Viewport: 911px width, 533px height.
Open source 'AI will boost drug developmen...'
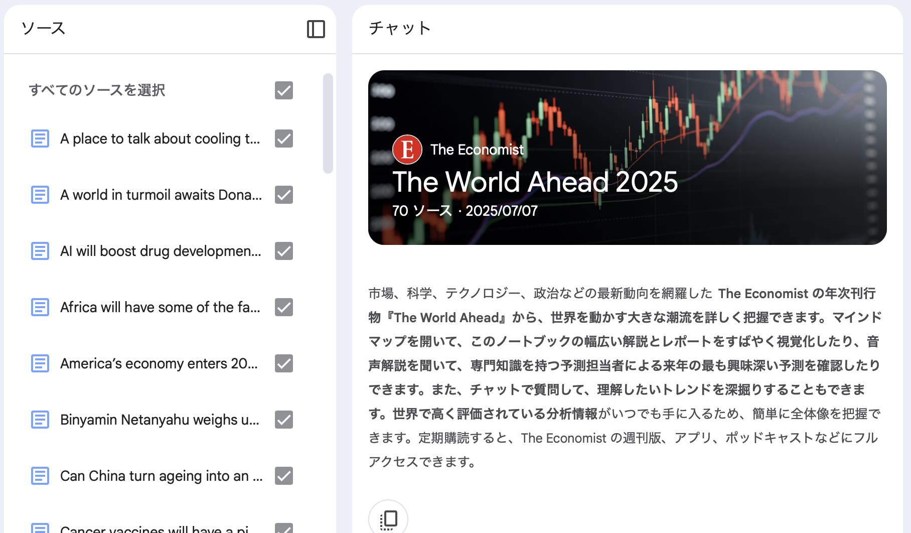pyautogui.click(x=161, y=251)
